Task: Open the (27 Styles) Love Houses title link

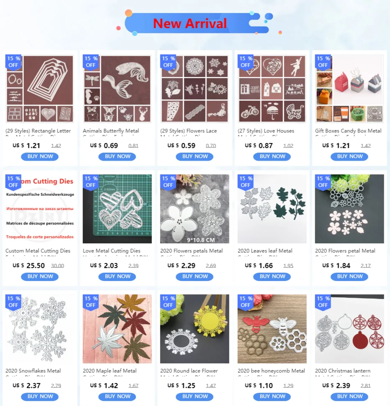Action: click(x=266, y=131)
